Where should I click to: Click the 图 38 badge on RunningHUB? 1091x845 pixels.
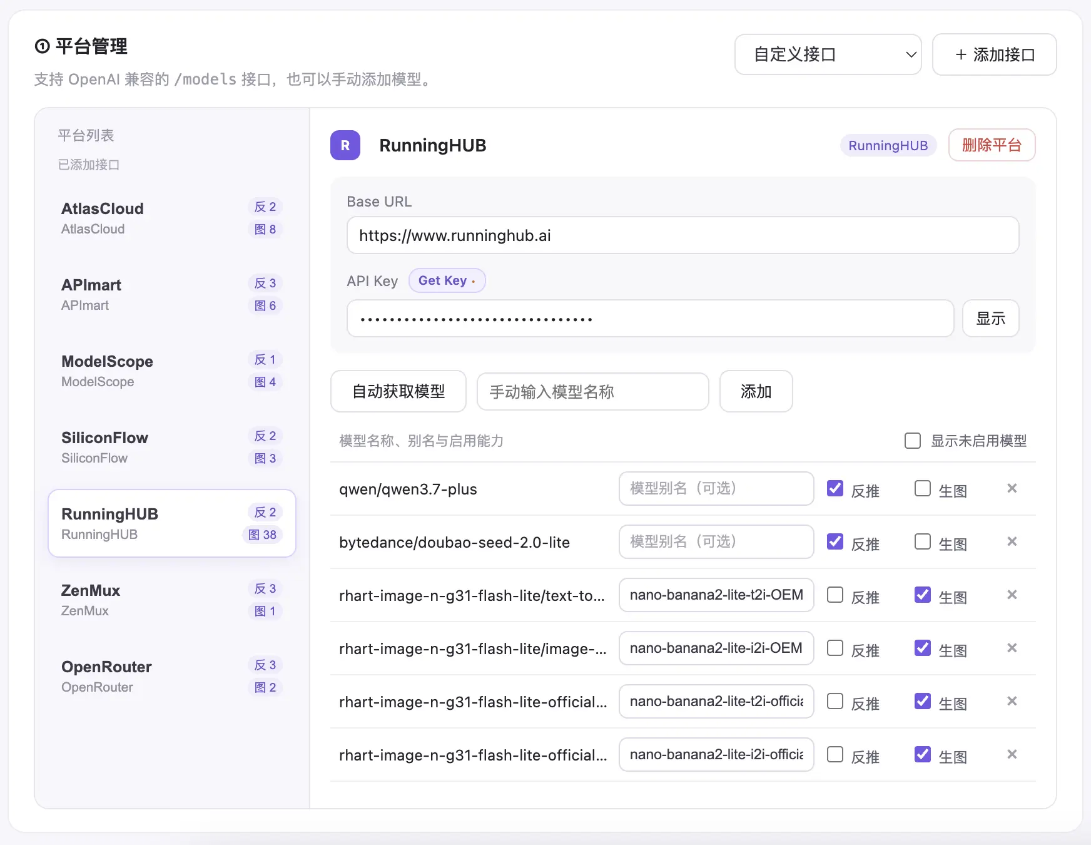click(263, 535)
